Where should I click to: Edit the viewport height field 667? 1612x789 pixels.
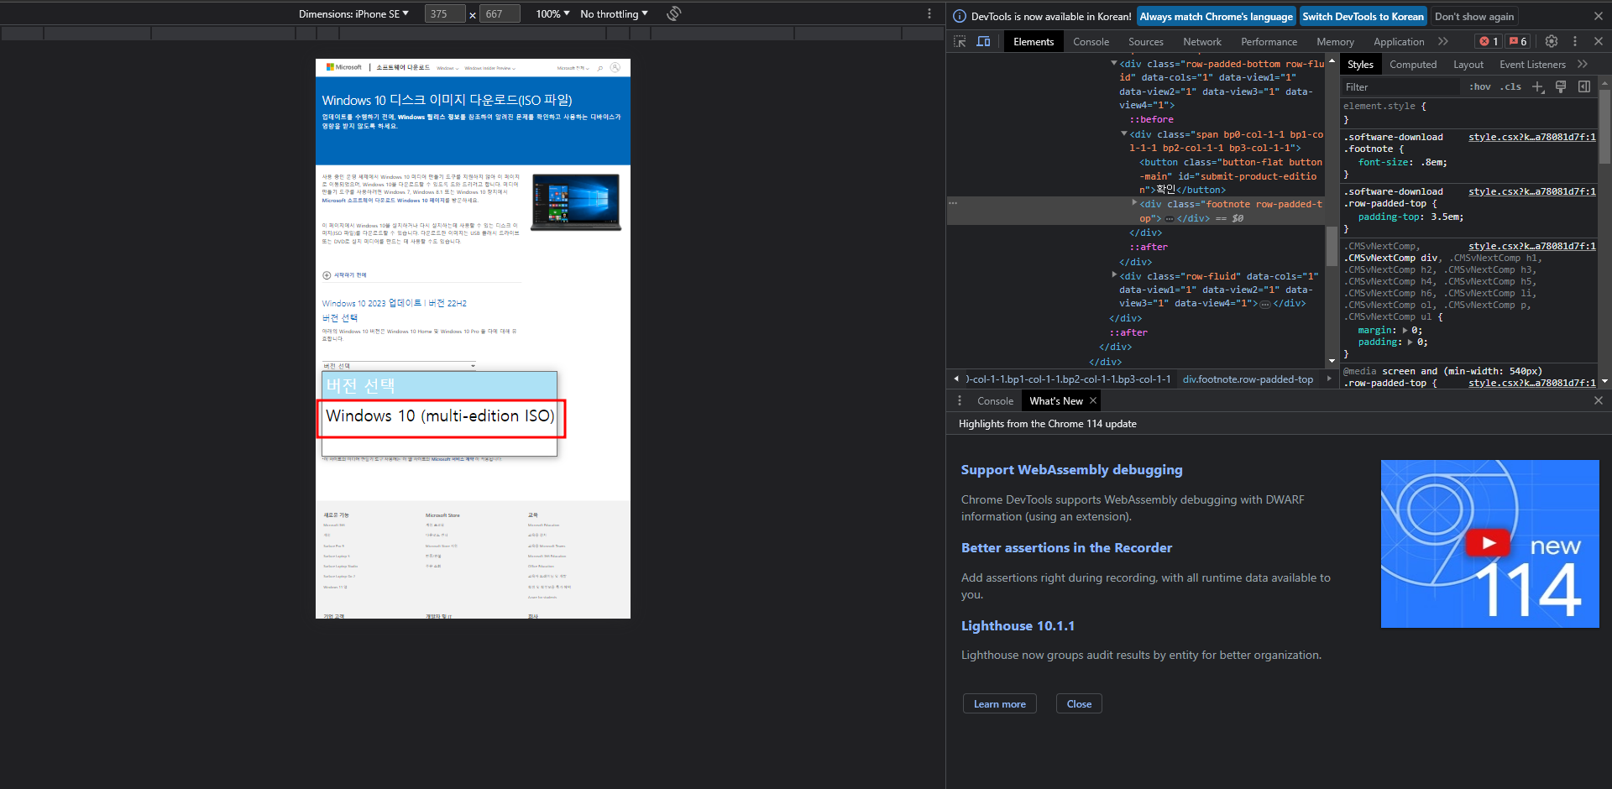500,13
